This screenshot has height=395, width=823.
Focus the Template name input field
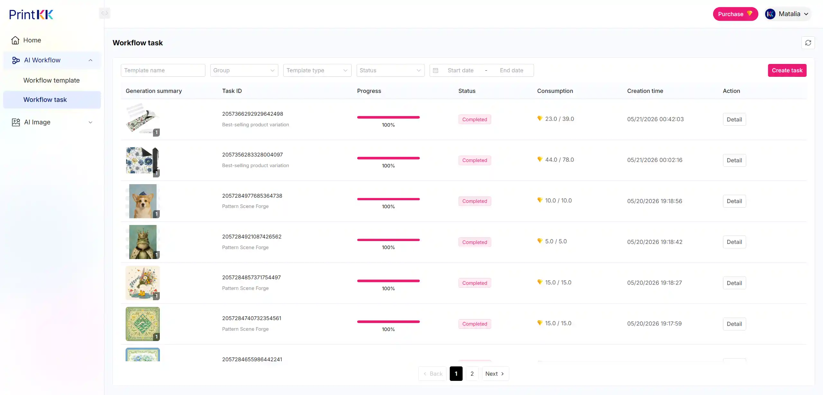[x=163, y=70]
